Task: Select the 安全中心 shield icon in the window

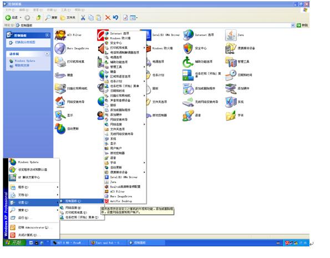Action: [188, 48]
